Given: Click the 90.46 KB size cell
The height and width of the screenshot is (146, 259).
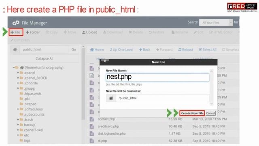Looking at the screenshot, I should point(175,126).
